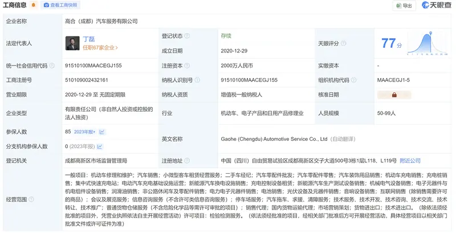Click 成都高新区市场监督管理局 registration authority
Viewport: 456px width, 233px height.
[x=96, y=161]
